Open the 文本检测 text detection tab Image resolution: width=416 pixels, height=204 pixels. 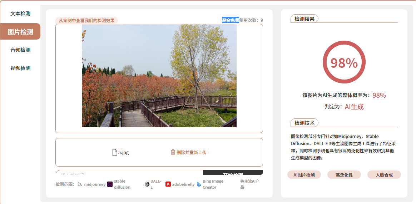click(20, 14)
